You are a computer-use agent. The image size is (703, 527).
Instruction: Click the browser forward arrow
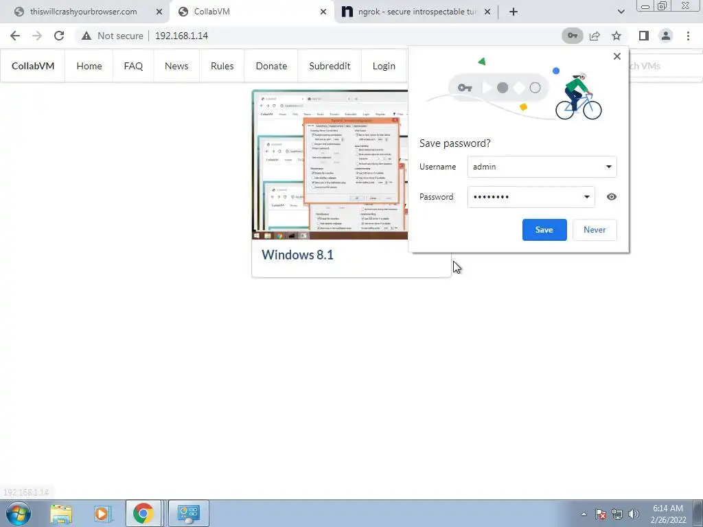pyautogui.click(x=37, y=36)
